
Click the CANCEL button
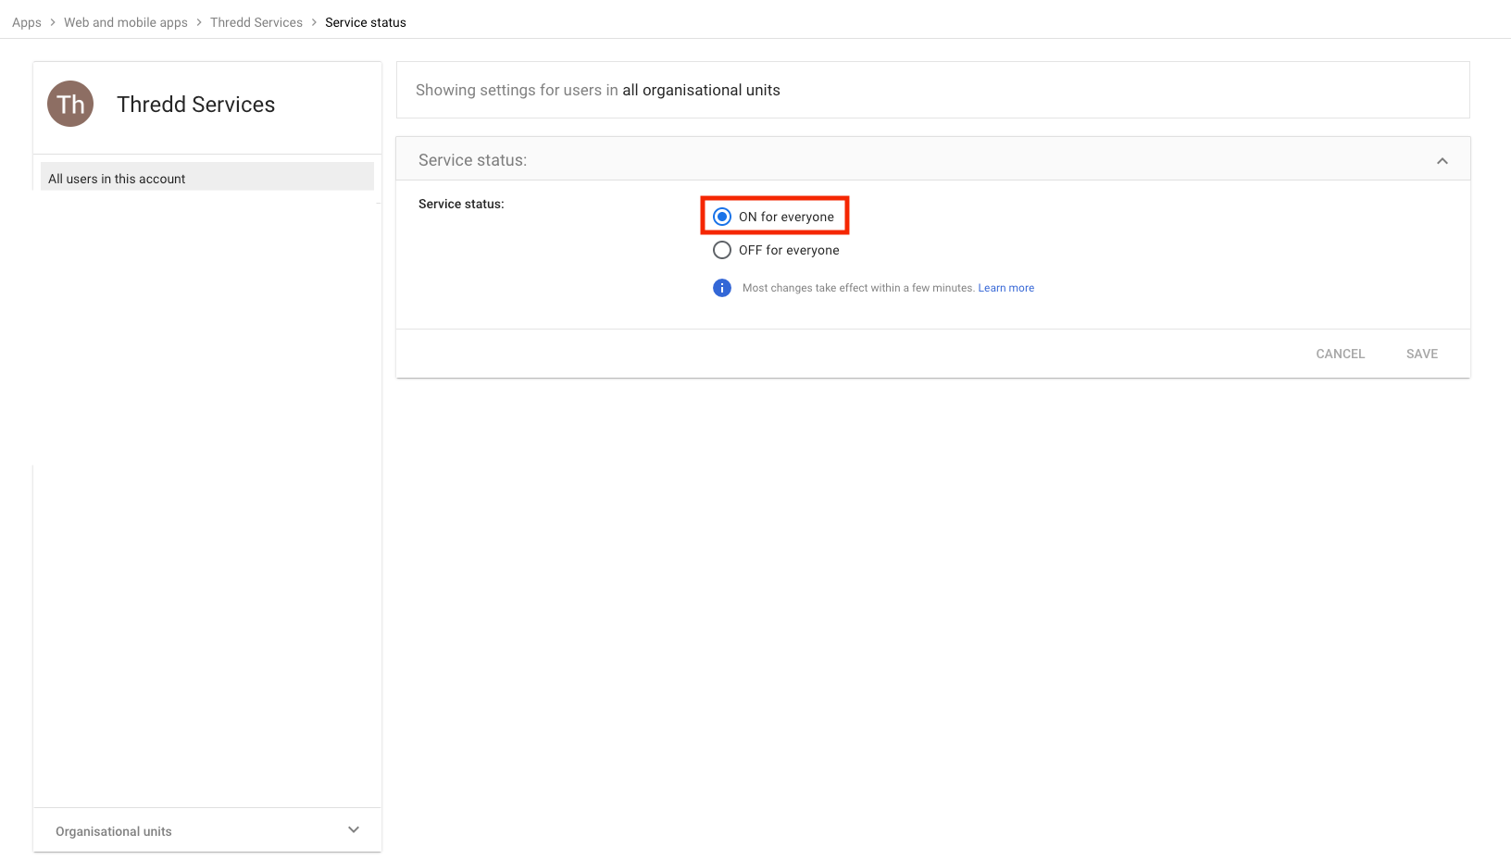pos(1341,354)
